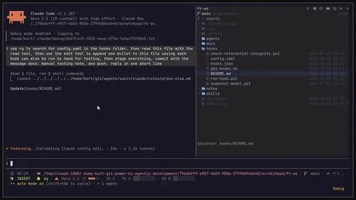This screenshot has width=356, height=200.
Task: Click the /tmp/claude-1000 path in status line
Action: pyautogui.click(x=171, y=173)
